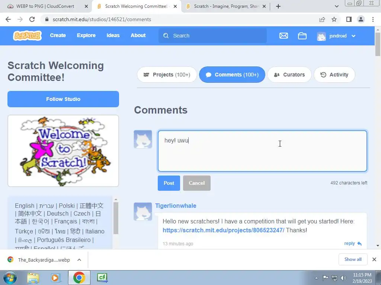
Task: Go back in the browser
Action: tap(8, 19)
